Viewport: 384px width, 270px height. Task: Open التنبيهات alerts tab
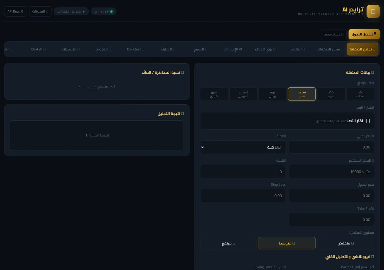point(71,49)
